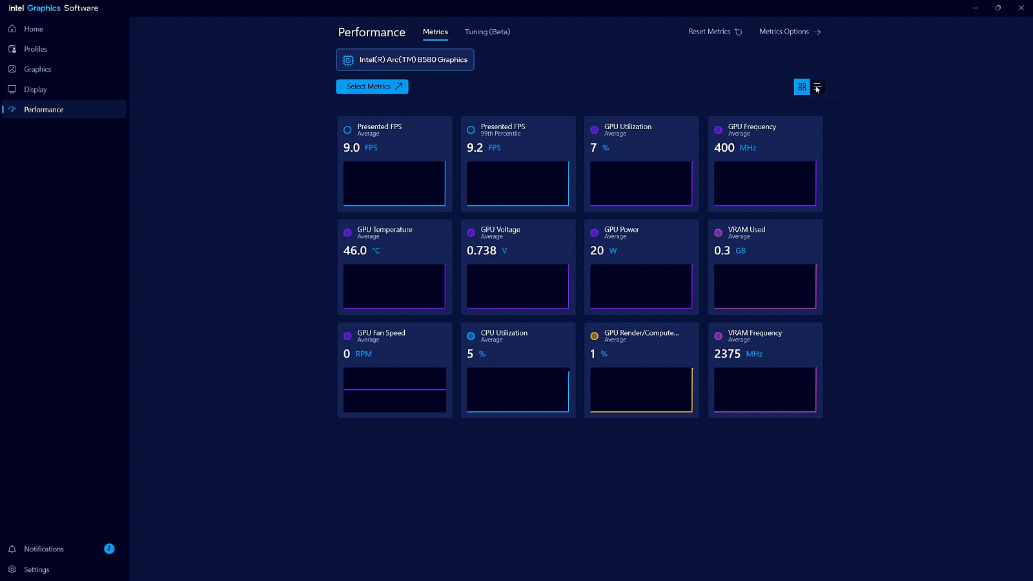Click the Performance gauge icon
This screenshot has width=1033, height=581.
pos(12,109)
